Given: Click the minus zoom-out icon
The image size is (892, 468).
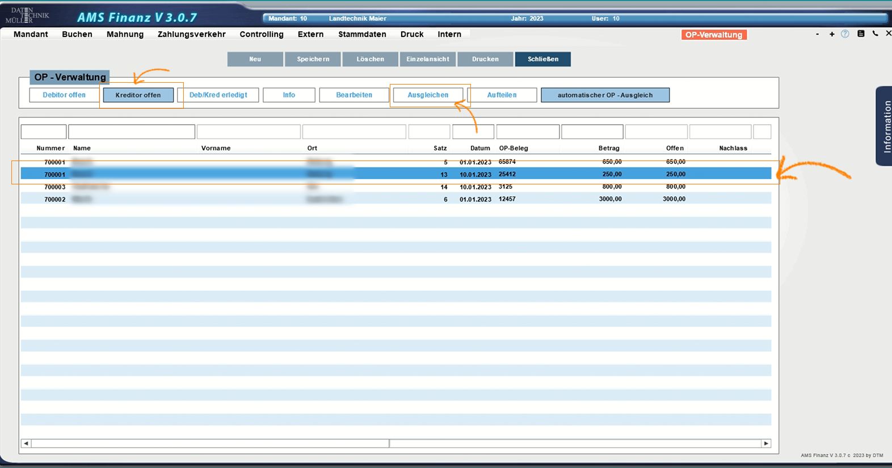Looking at the screenshot, I should pos(817,35).
